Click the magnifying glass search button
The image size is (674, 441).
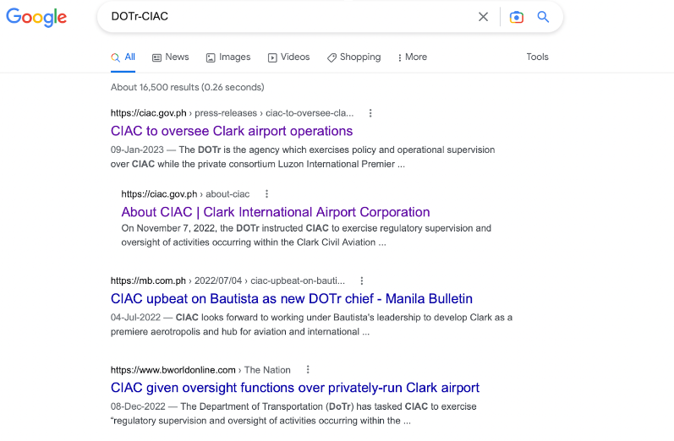[x=544, y=17]
